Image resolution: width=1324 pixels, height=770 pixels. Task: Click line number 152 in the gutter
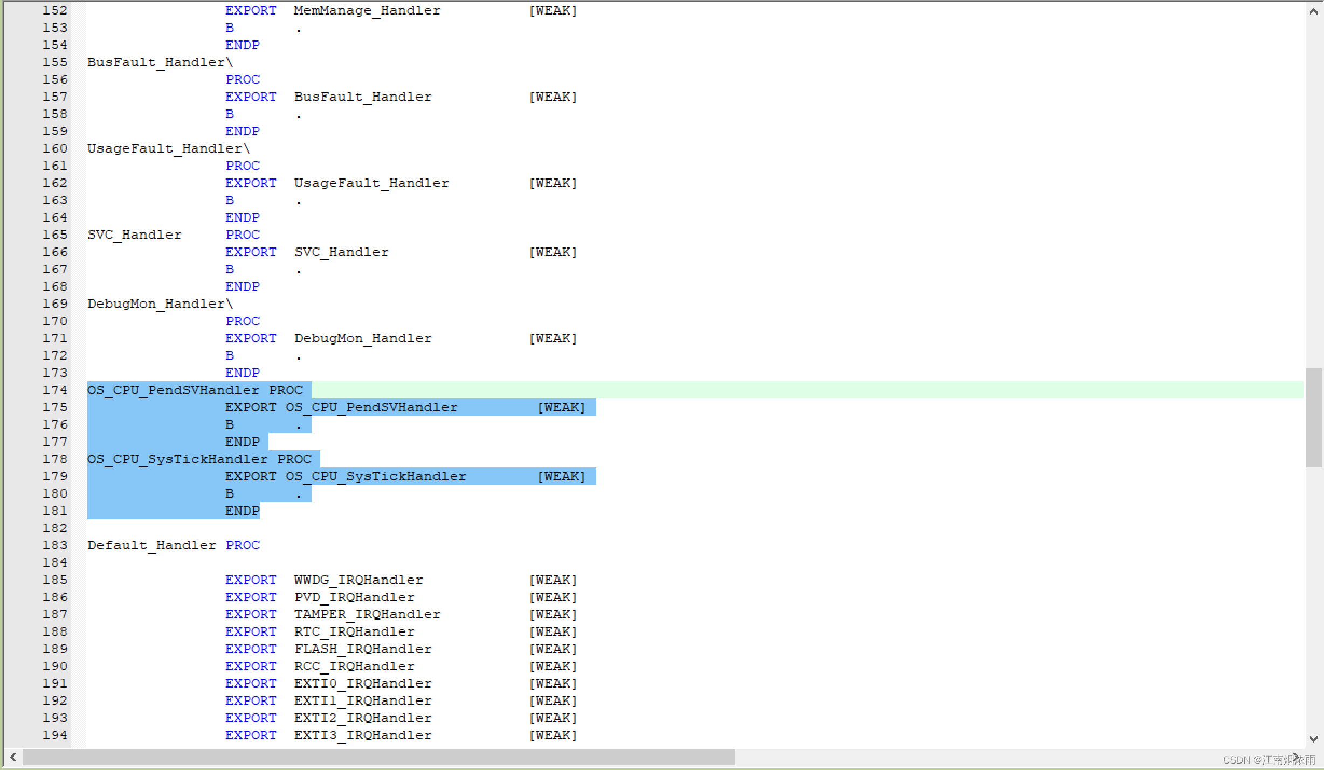tap(55, 10)
